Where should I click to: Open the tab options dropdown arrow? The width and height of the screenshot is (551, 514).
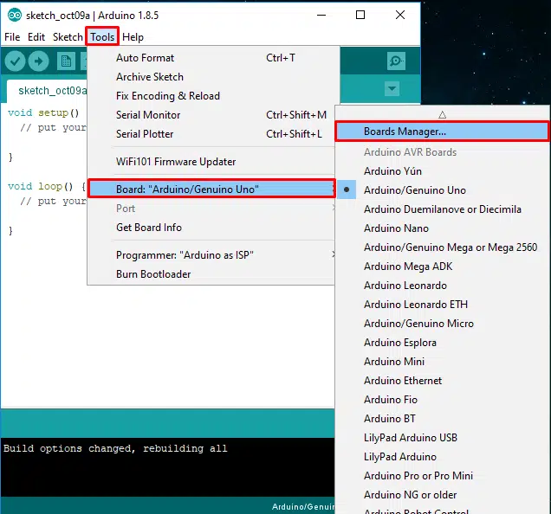392,88
